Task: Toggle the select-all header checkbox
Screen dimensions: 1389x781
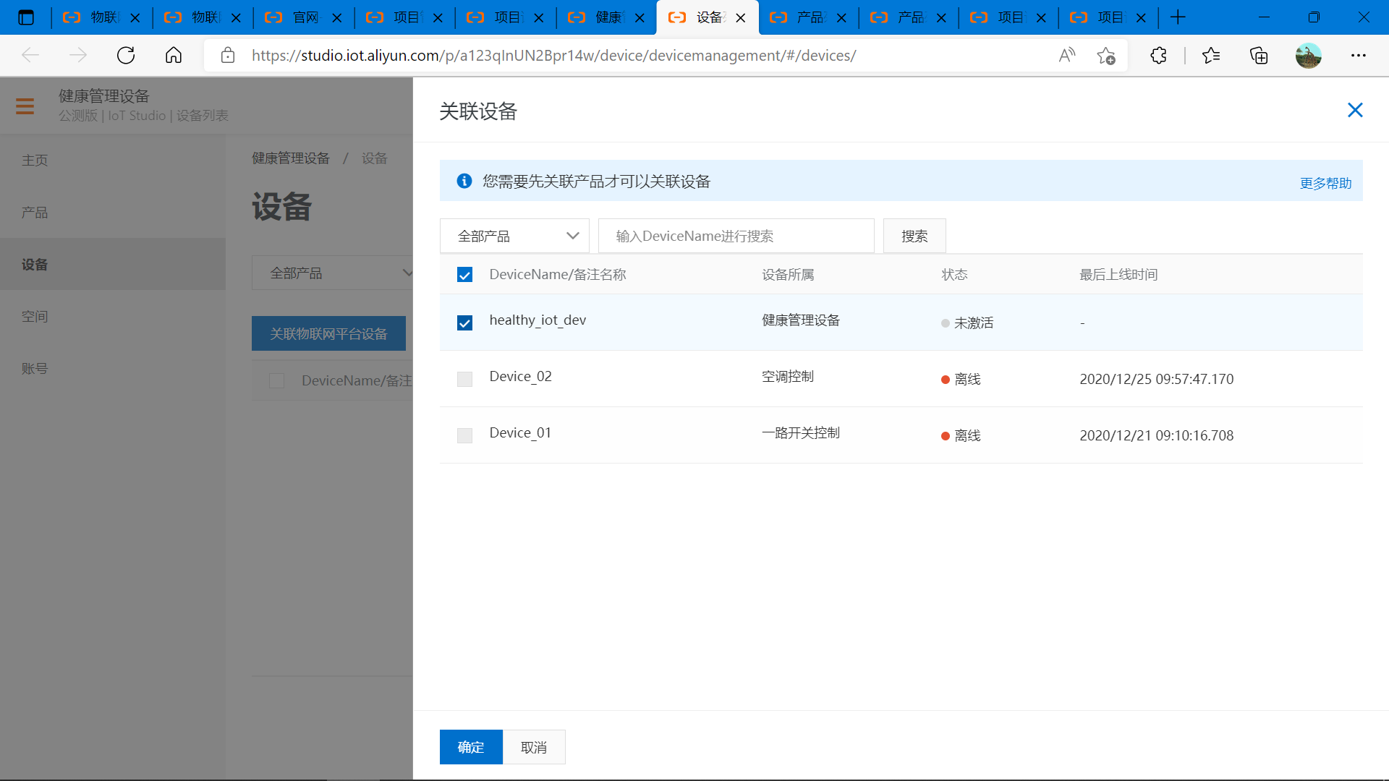Action: tap(464, 275)
